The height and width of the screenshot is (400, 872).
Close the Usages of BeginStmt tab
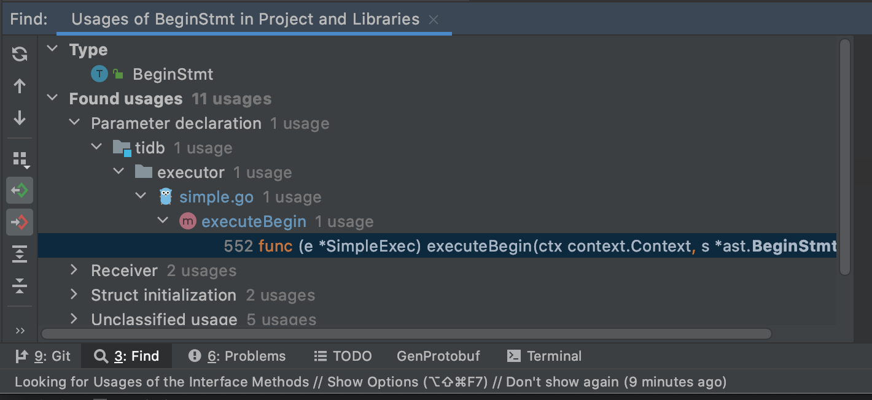[434, 20]
